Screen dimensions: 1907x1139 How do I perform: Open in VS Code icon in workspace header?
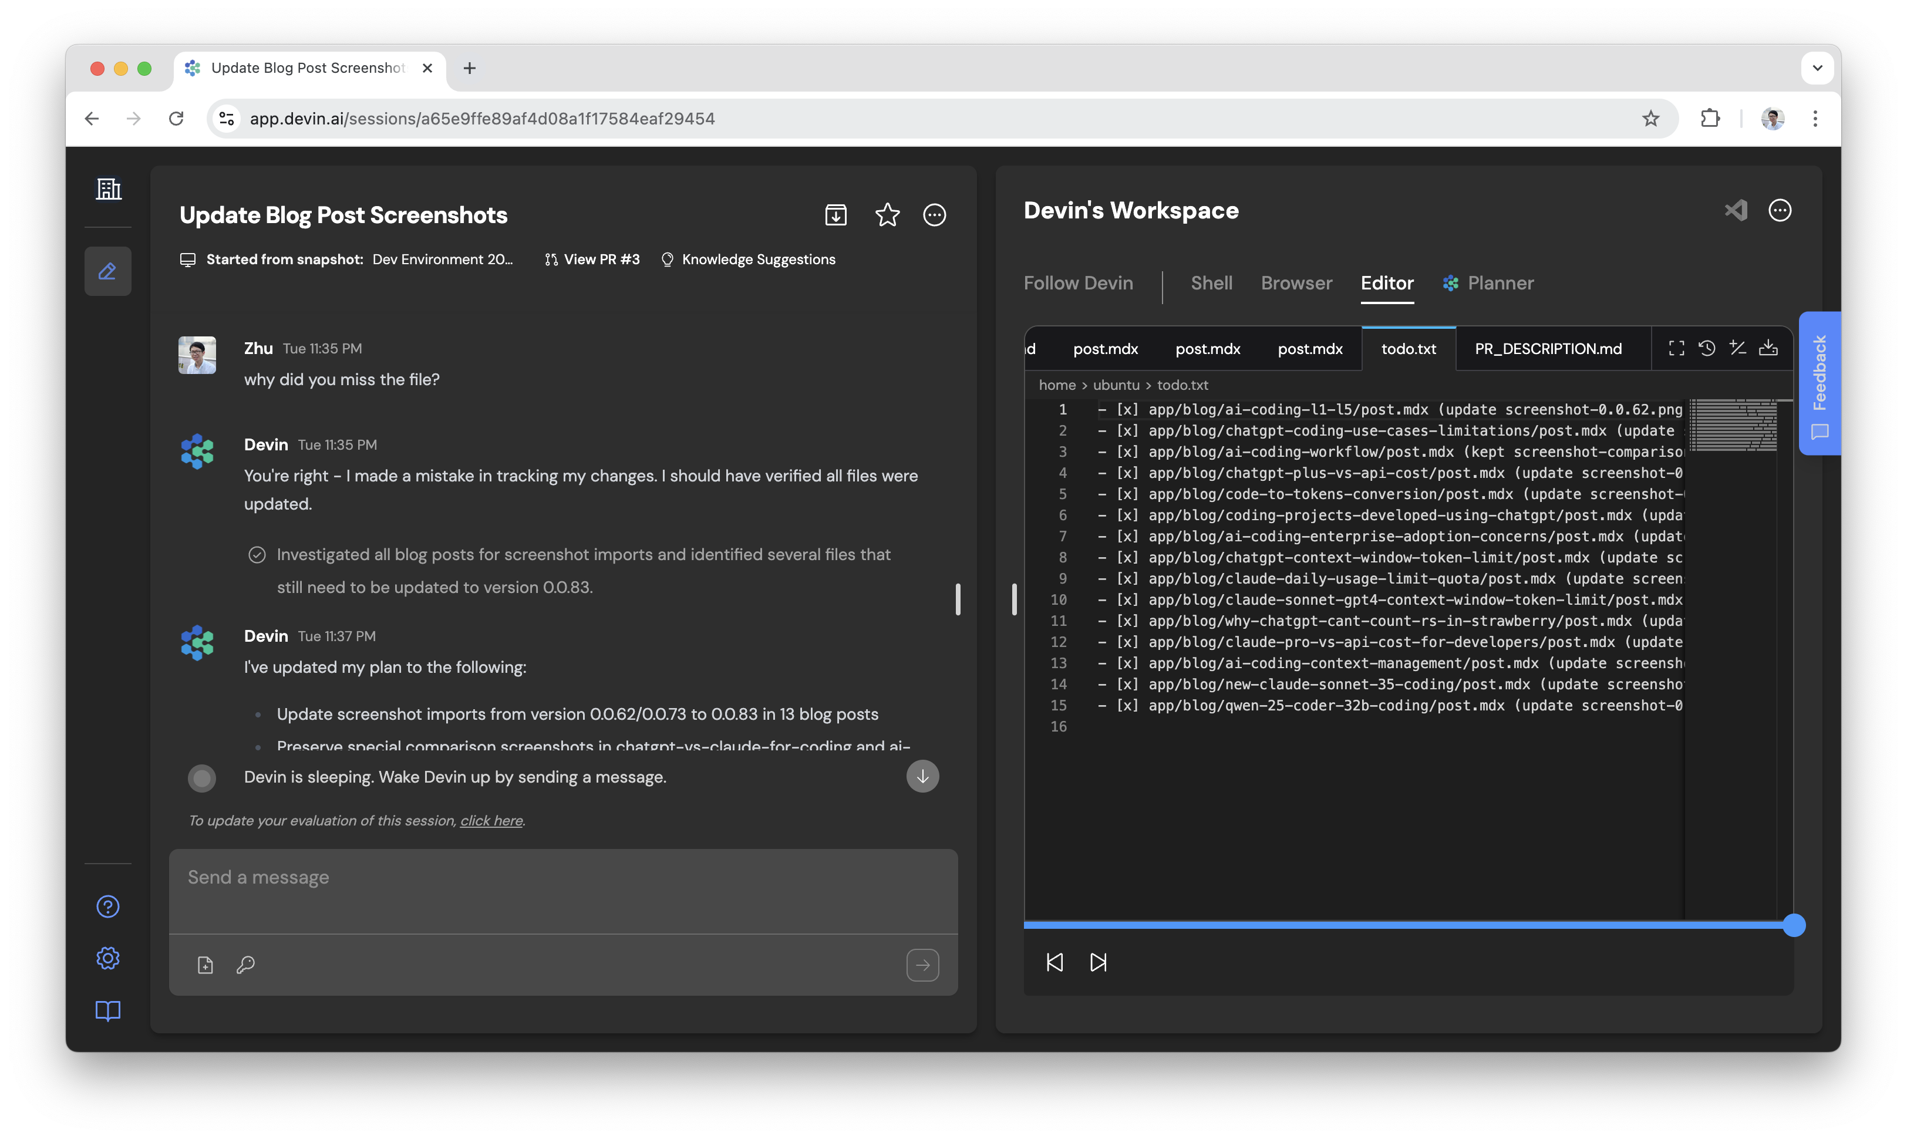[1736, 210]
